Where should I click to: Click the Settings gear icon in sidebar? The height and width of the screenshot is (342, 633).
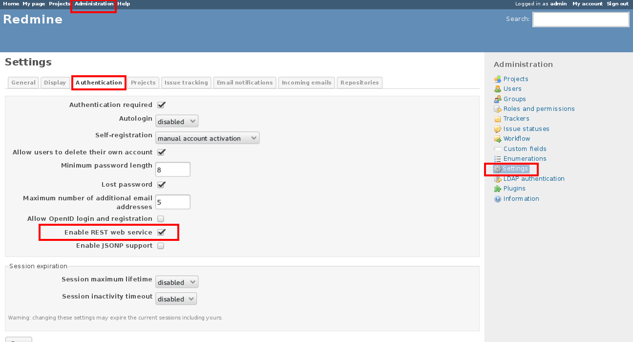point(498,169)
